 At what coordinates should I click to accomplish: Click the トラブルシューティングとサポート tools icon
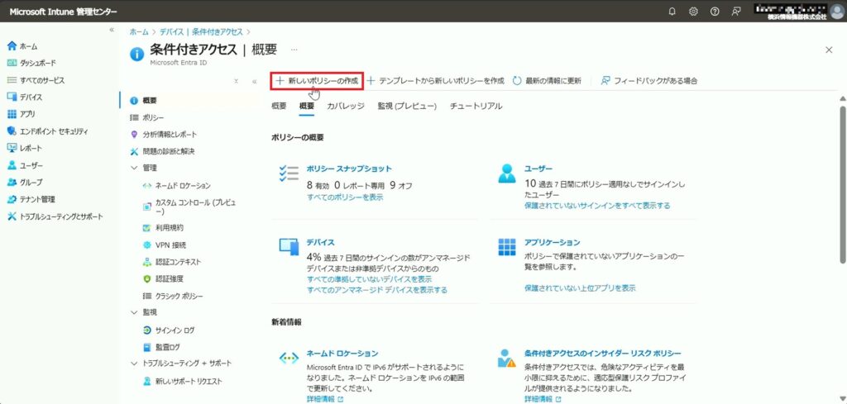(12, 216)
